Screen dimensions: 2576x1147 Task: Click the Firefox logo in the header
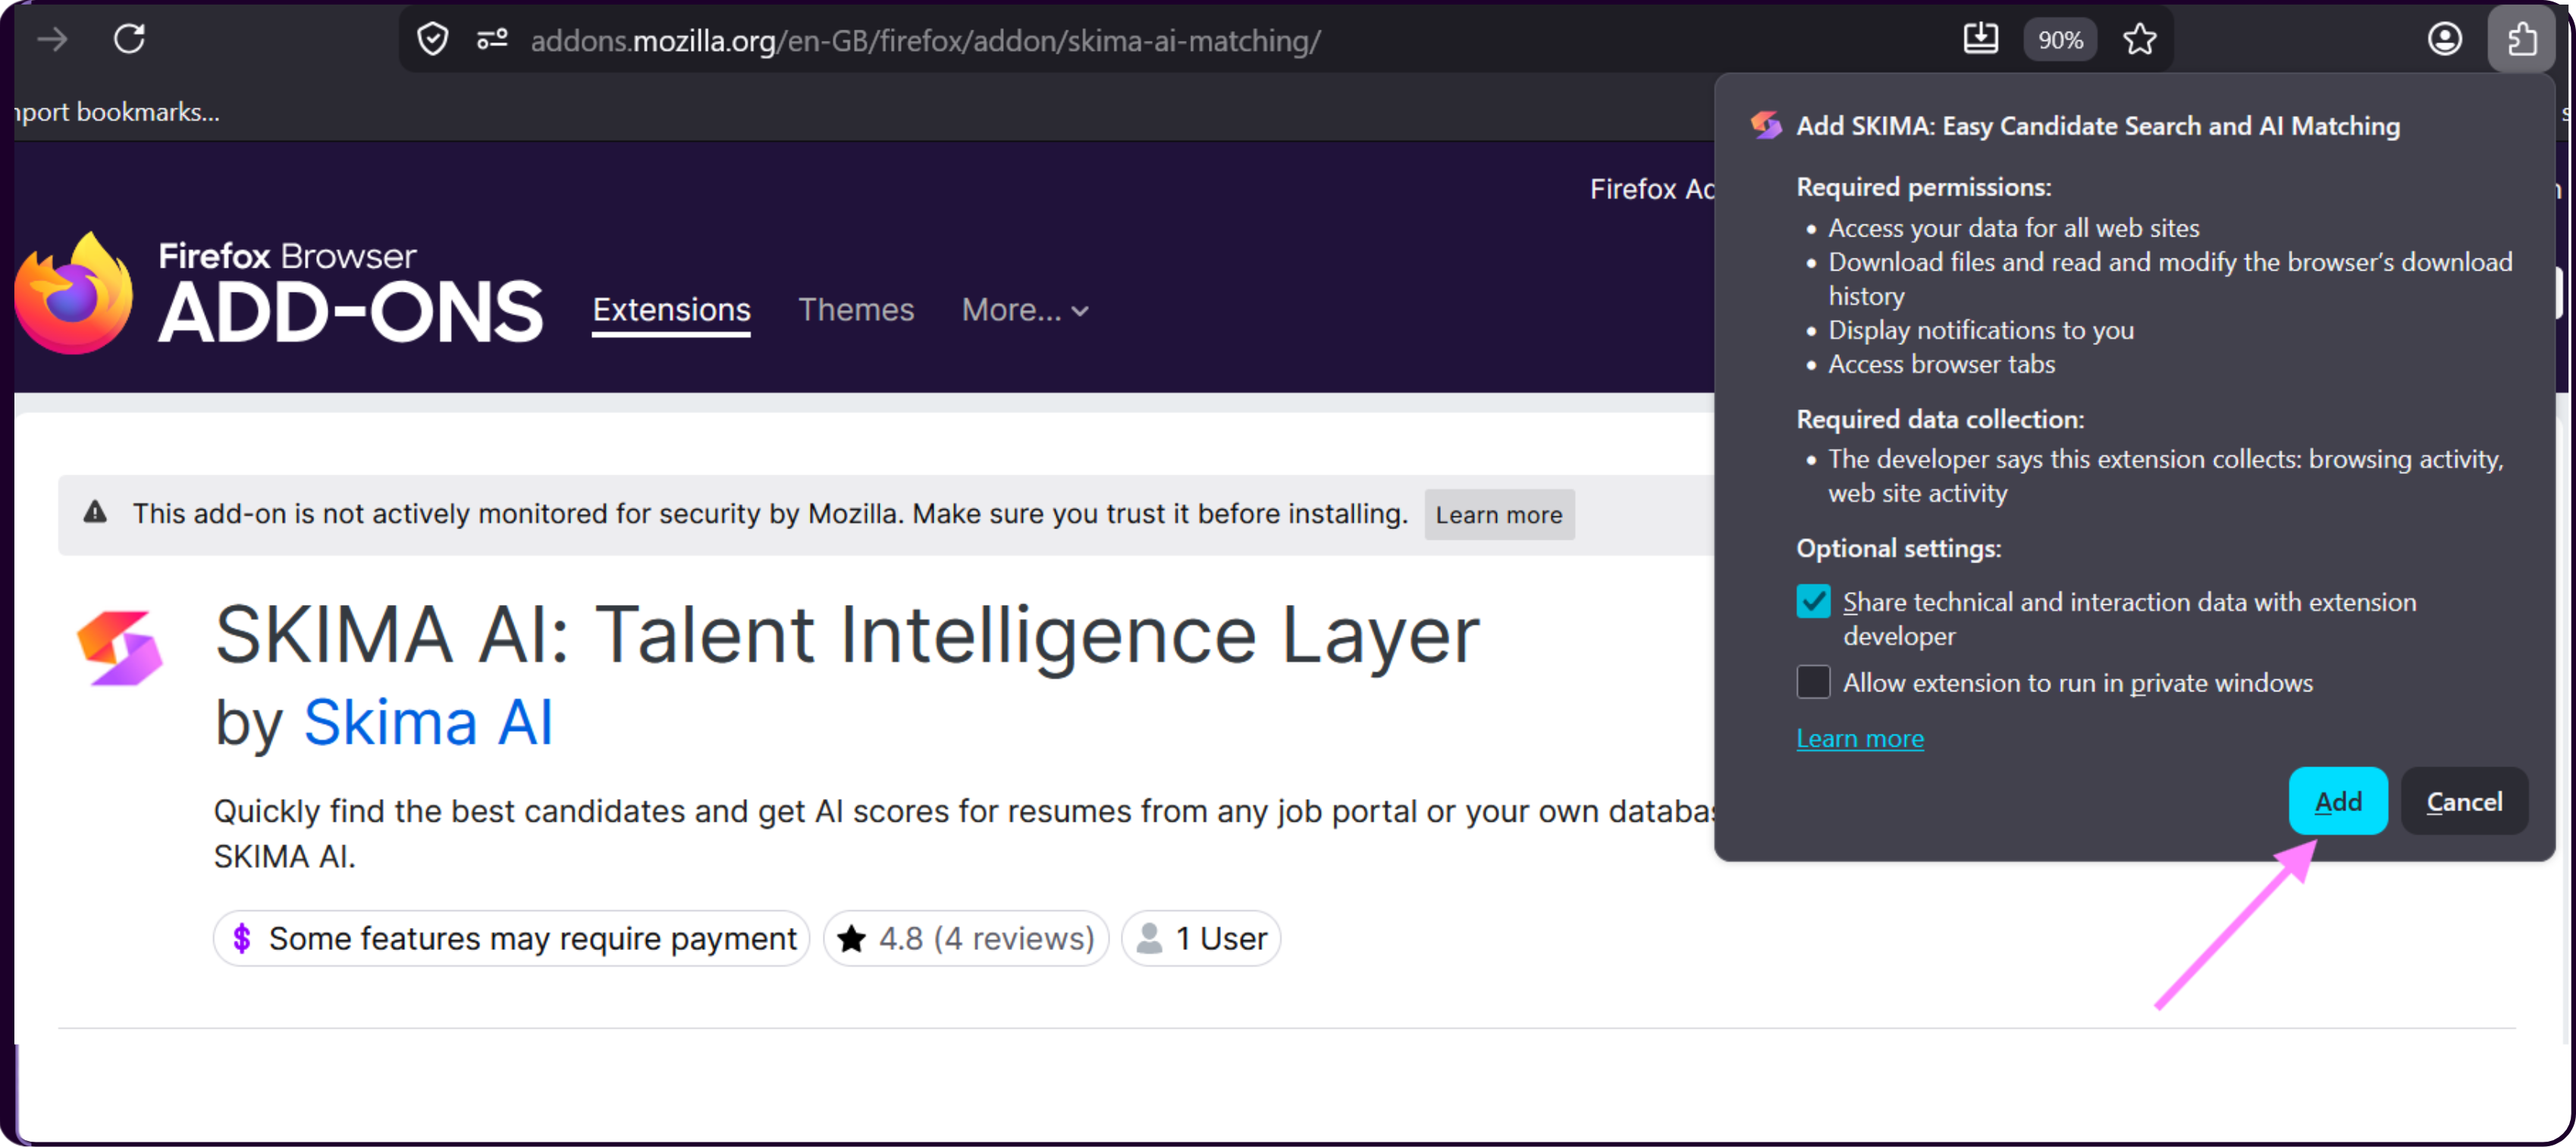[x=73, y=293]
